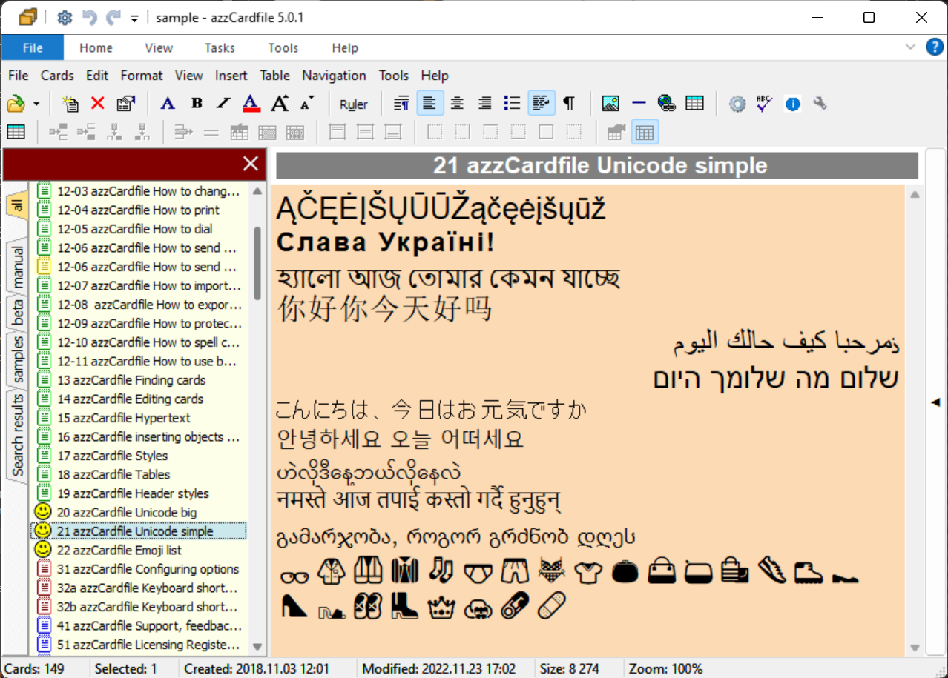Image resolution: width=948 pixels, height=678 pixels.
Task: Toggle the highlighted table gridlines icon
Action: tap(645, 133)
